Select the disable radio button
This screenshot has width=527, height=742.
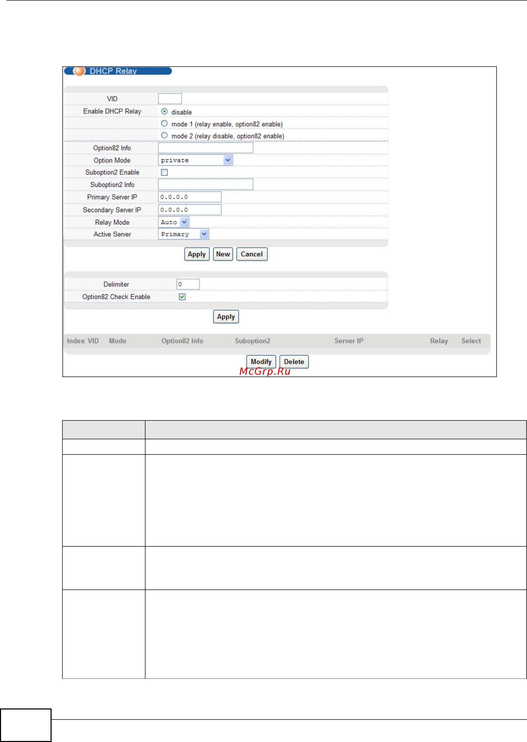pos(164,111)
